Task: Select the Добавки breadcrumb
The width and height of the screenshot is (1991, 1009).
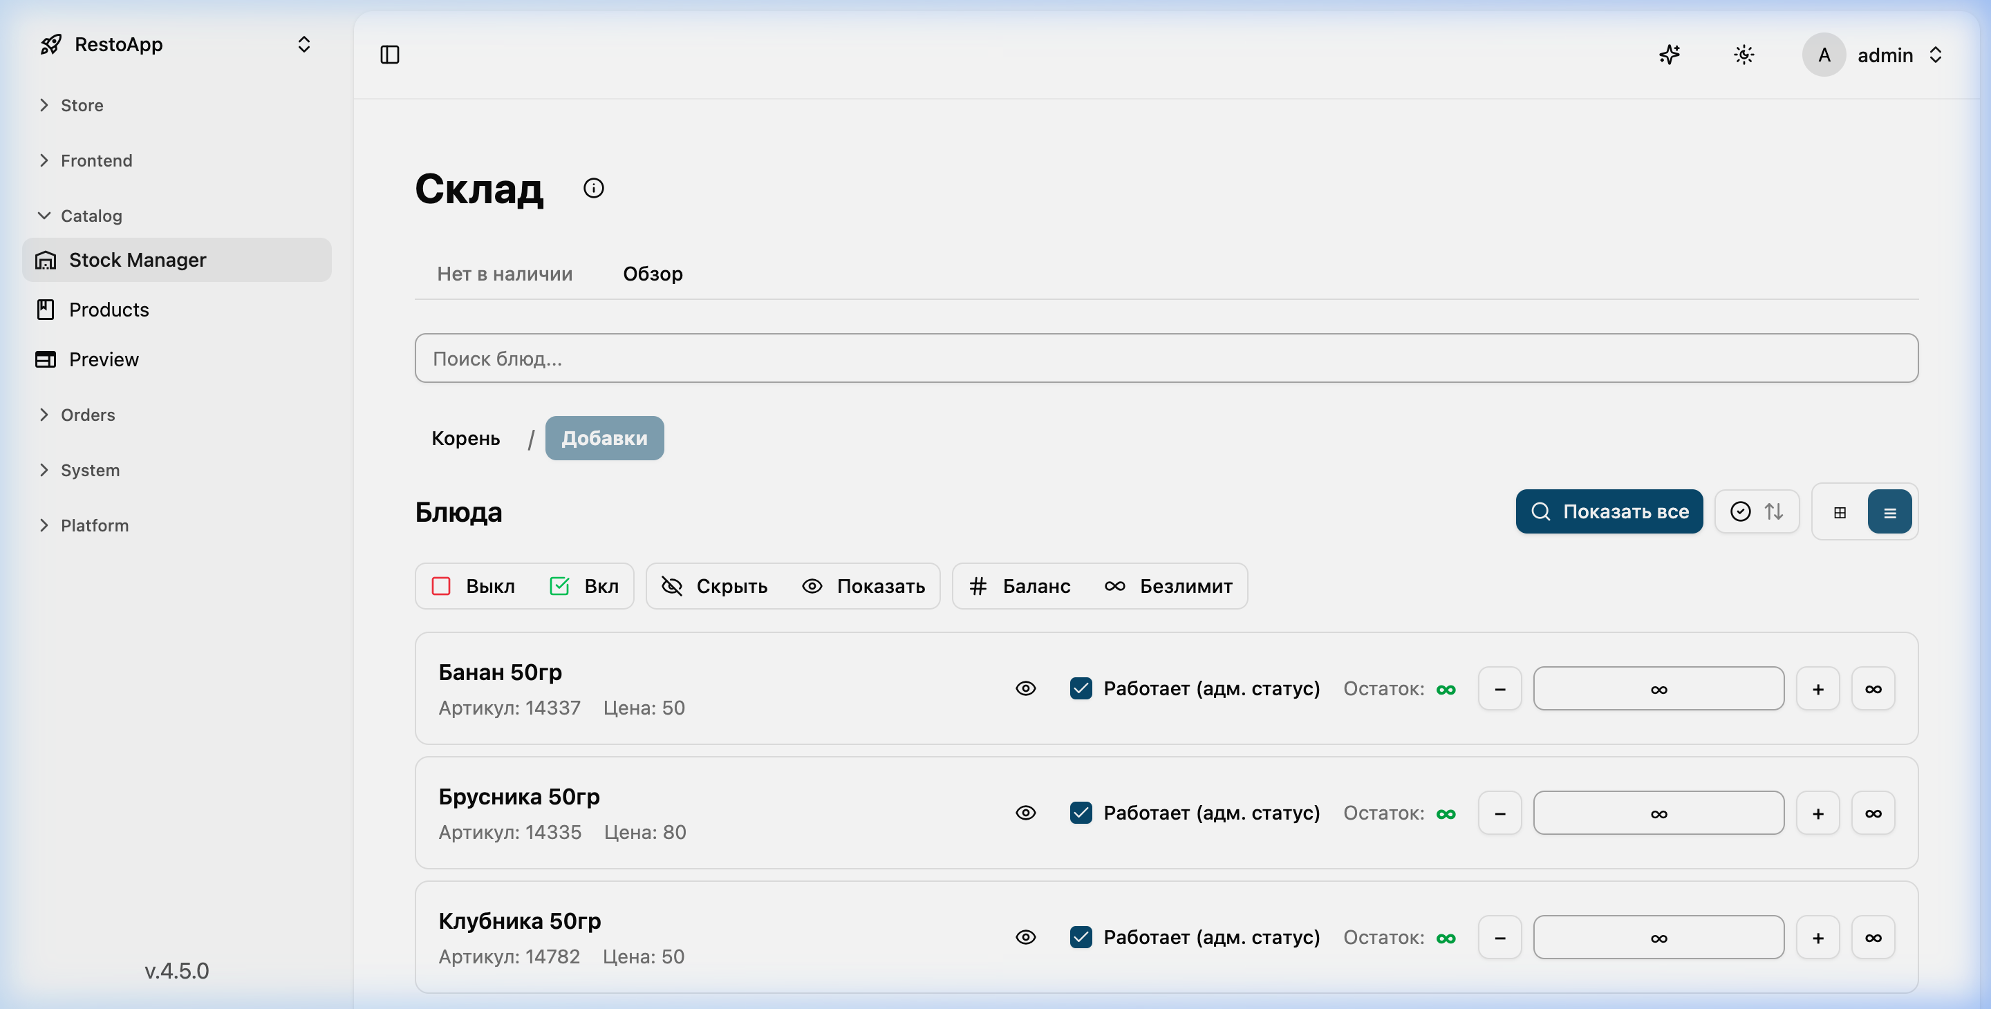Action: pos(604,437)
